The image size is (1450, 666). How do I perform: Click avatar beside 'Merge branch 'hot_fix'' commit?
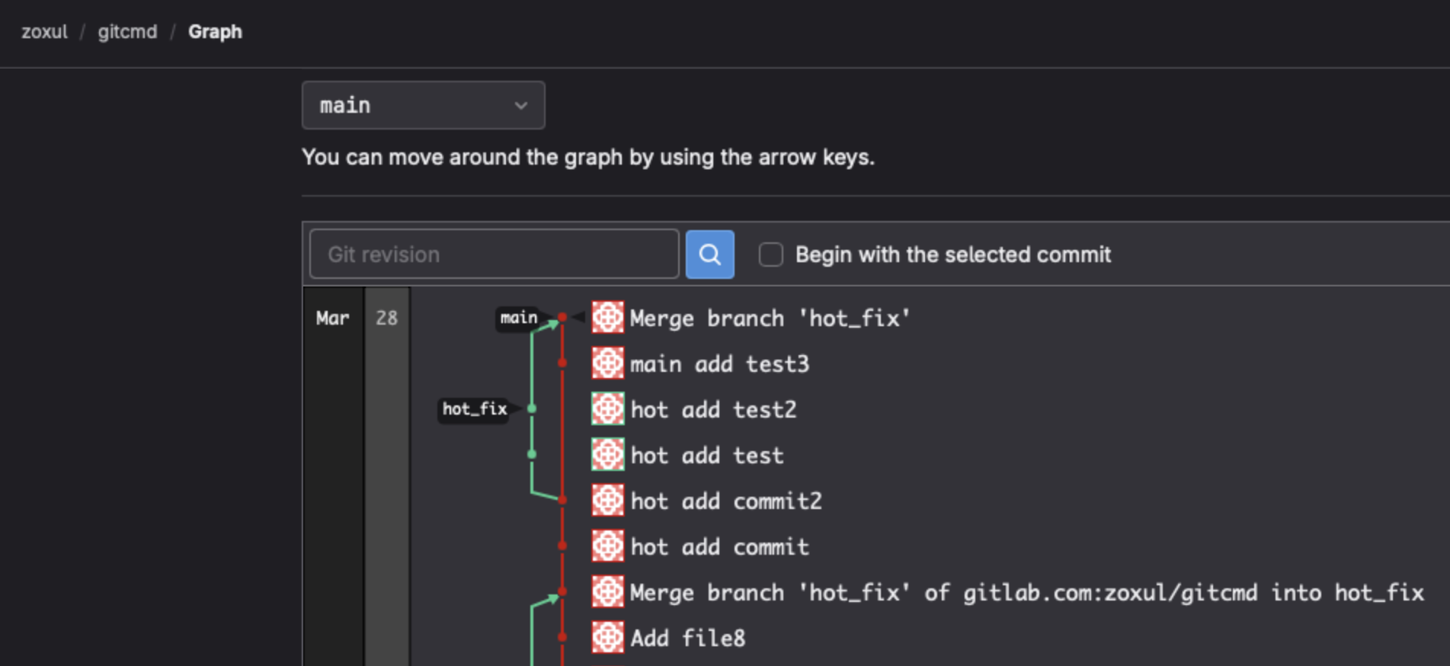pyautogui.click(x=607, y=318)
